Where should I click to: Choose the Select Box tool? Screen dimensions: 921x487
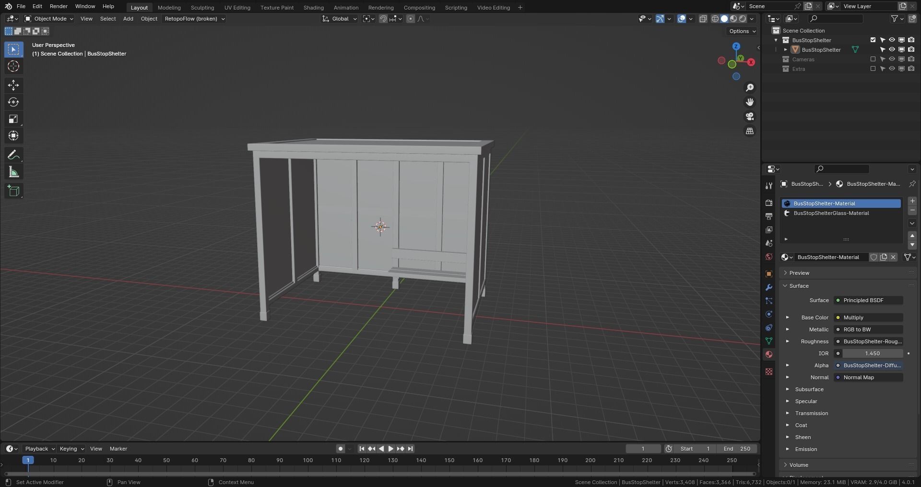(13, 49)
